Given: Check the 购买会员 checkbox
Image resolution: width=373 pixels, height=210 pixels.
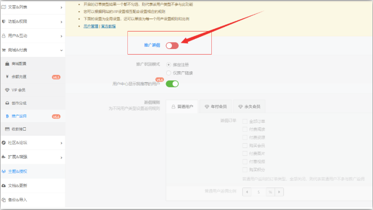Looking at the screenshot, I should [x=245, y=145].
